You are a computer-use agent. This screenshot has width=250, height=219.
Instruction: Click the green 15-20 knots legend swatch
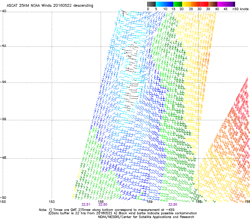click(178, 4)
